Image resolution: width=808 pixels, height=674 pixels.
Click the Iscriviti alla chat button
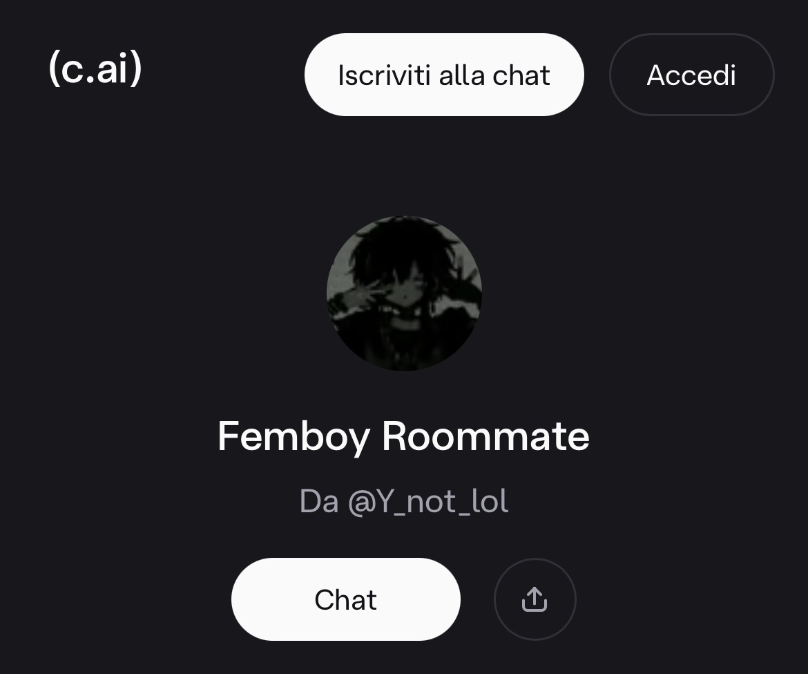point(444,75)
